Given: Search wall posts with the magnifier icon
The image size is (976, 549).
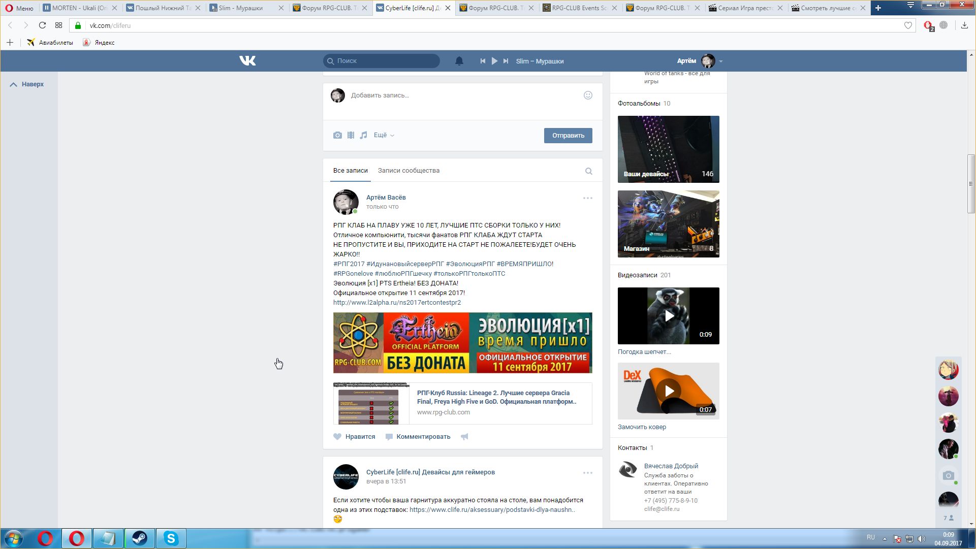Looking at the screenshot, I should click(588, 171).
